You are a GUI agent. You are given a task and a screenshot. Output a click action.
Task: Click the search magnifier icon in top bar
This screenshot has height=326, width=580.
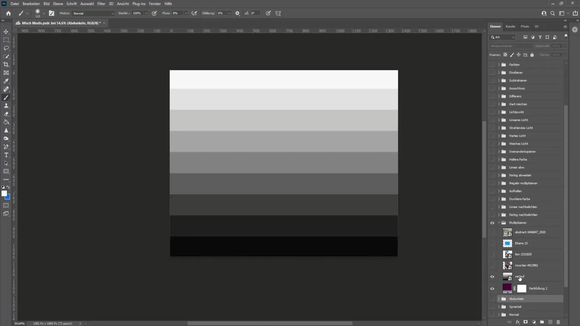tap(553, 13)
